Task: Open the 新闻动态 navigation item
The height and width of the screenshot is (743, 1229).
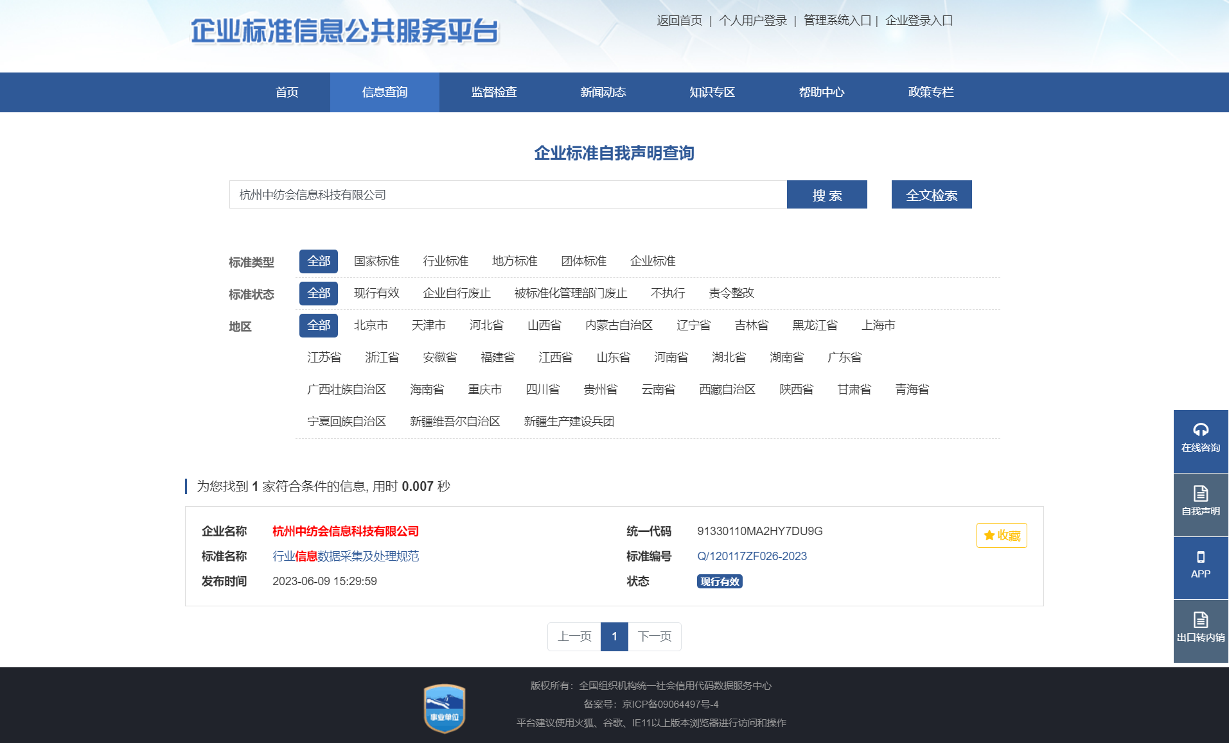Action: tap(603, 92)
